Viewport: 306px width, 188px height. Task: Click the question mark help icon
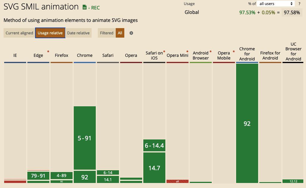click(x=299, y=4)
